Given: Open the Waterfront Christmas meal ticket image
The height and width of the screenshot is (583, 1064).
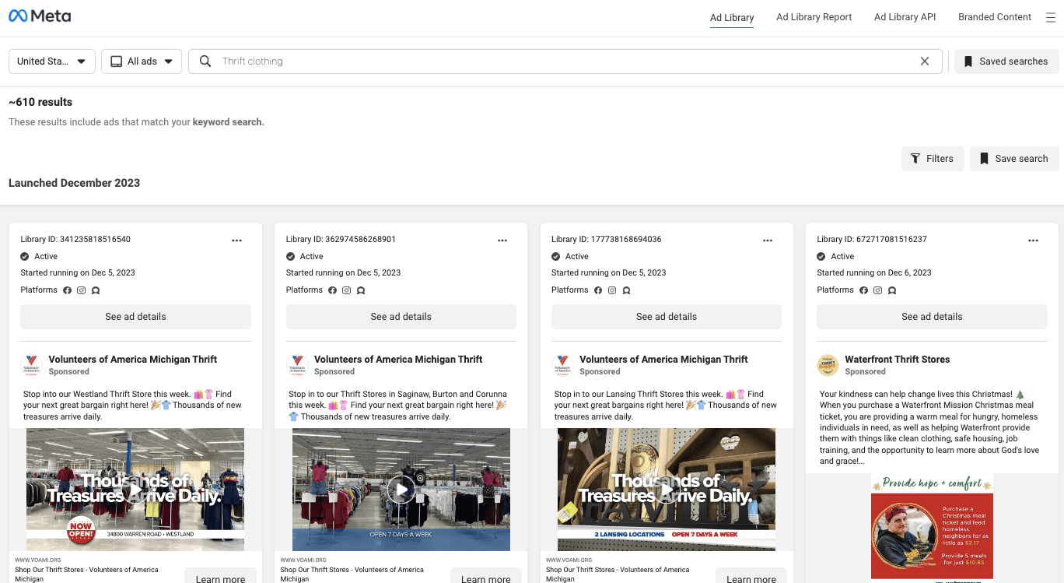Looking at the screenshot, I should coord(932,529).
